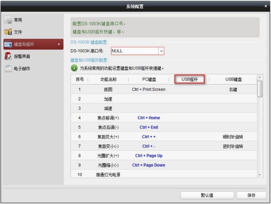
Task: Select the USB摇杆 column header
Action: click(189, 80)
